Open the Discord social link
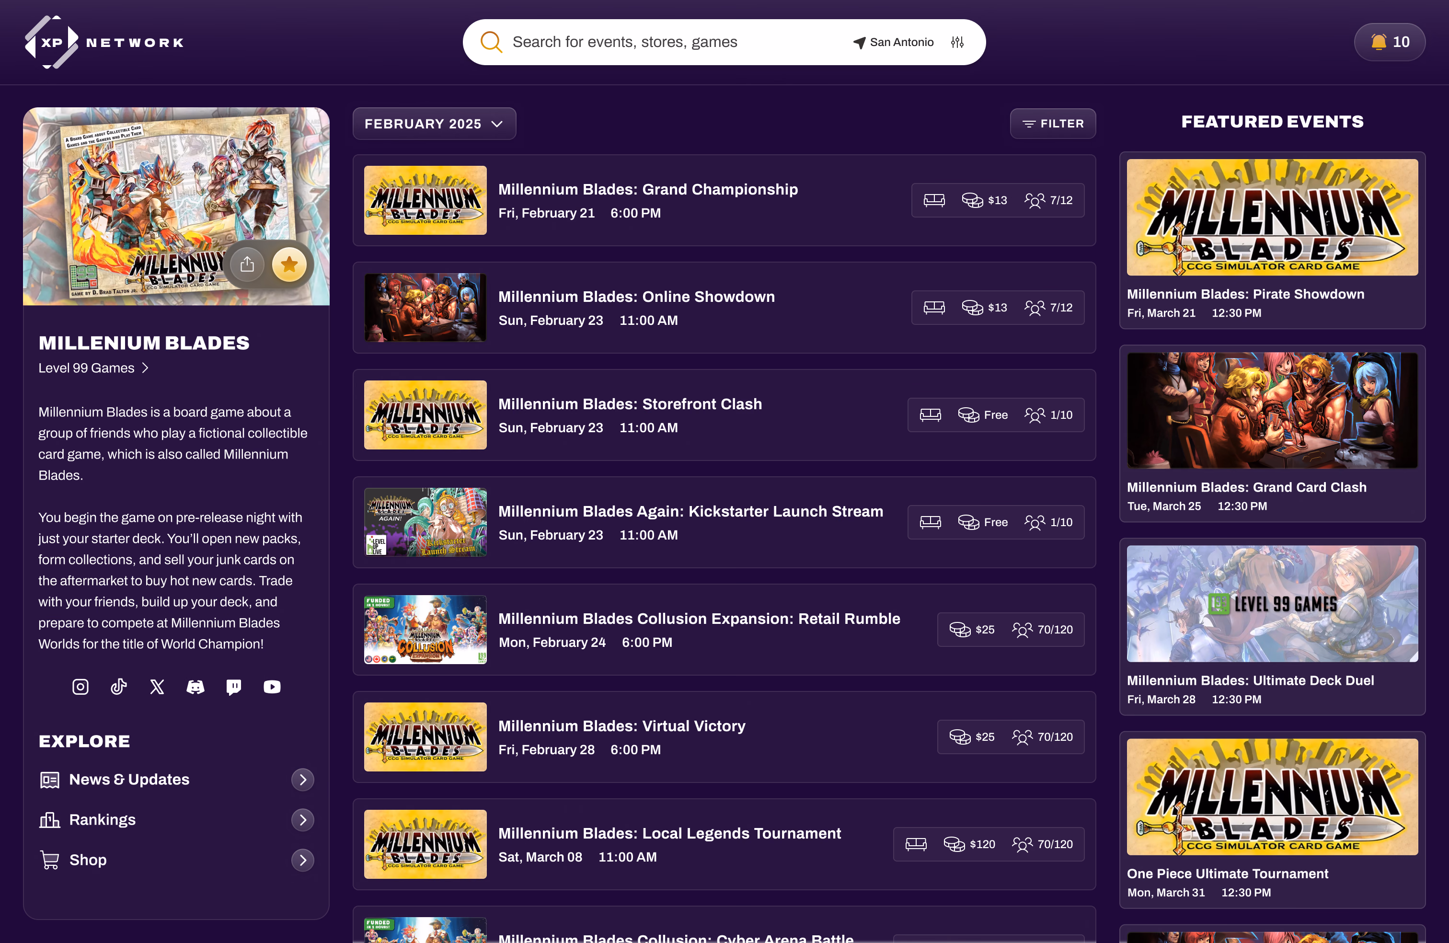This screenshot has width=1449, height=943. tap(195, 687)
